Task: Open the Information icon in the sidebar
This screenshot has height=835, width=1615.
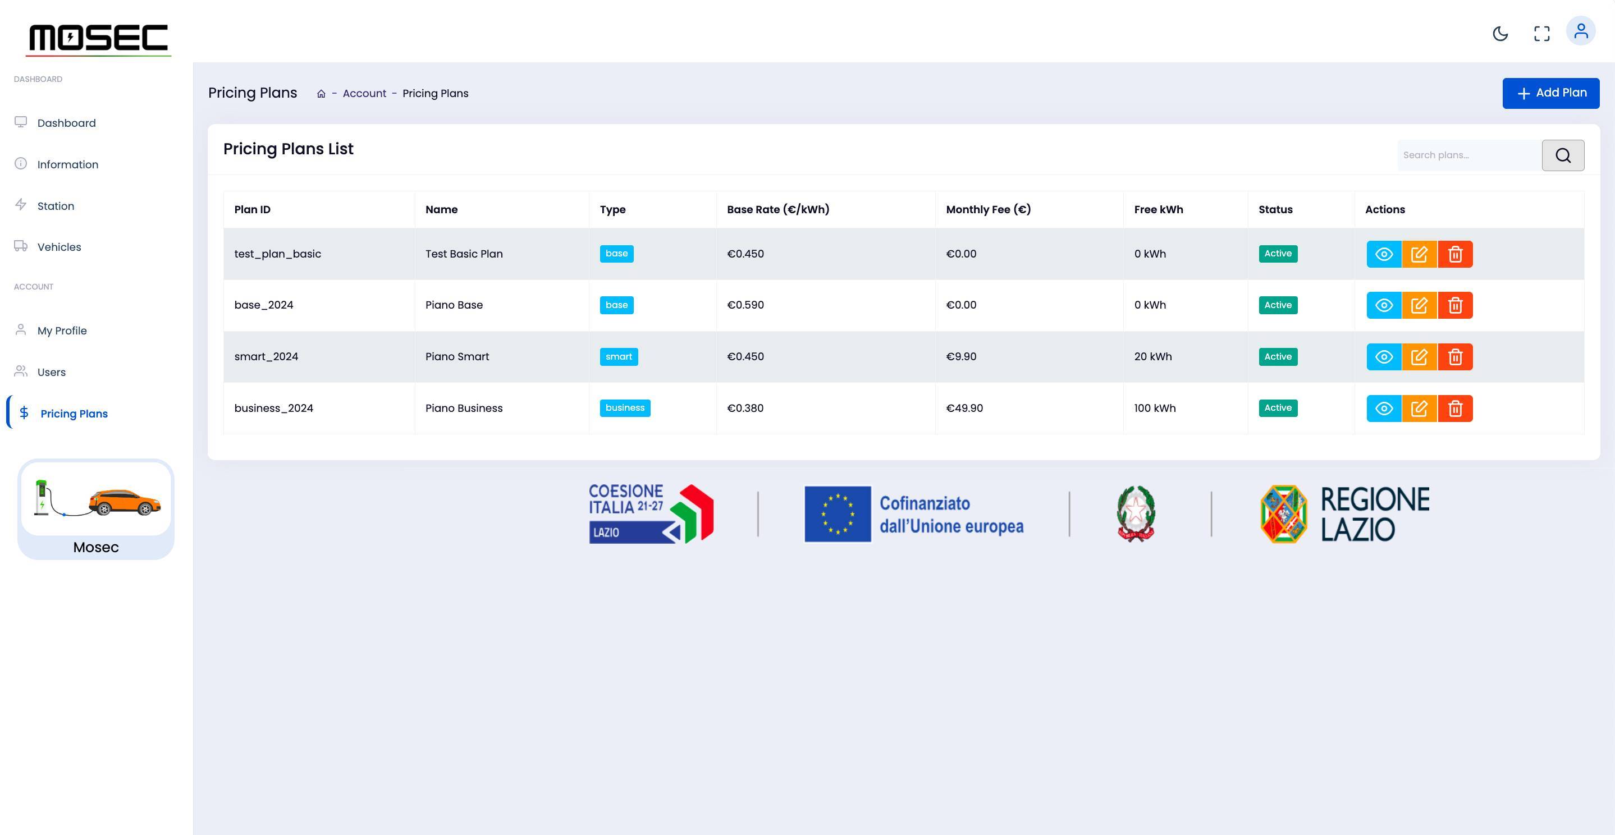Action: pos(21,164)
